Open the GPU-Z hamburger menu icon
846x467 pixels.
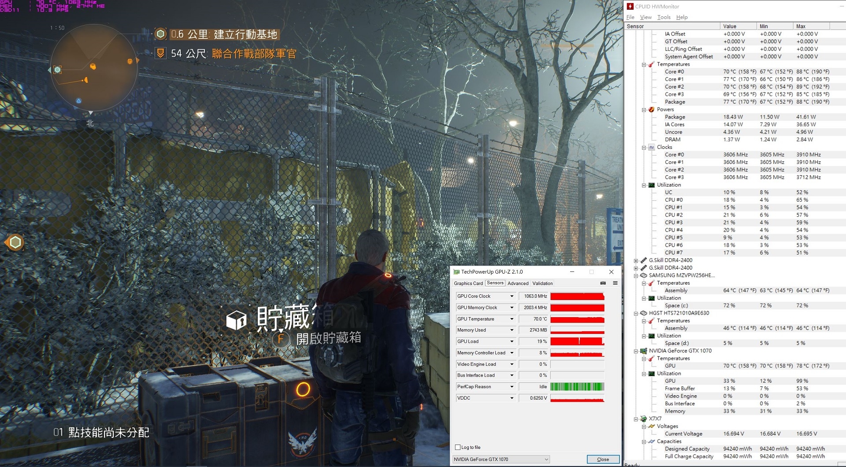[615, 283]
